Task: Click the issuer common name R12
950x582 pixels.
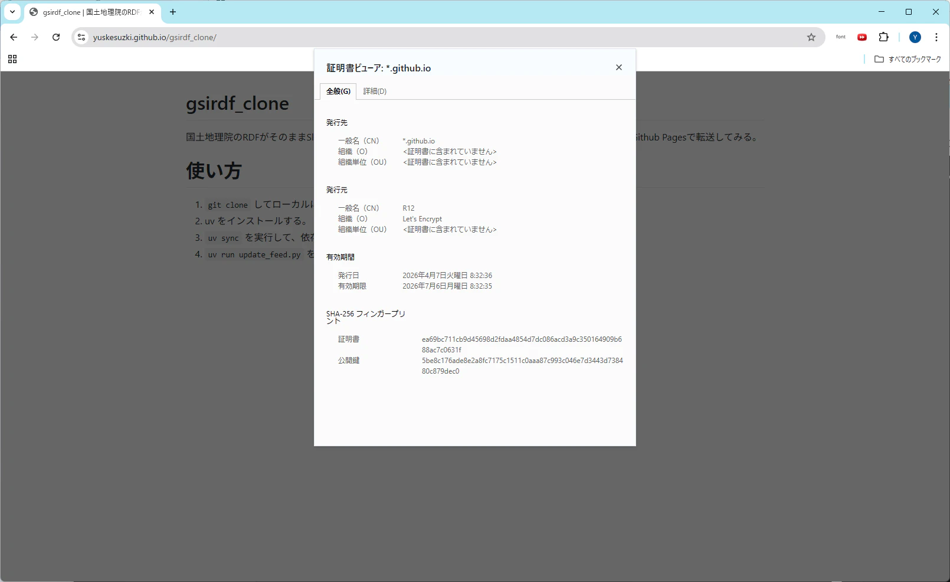Action: click(x=408, y=208)
